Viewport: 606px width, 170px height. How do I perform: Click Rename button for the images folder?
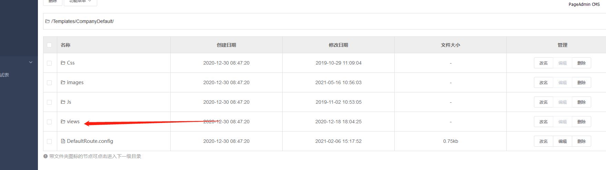click(544, 82)
